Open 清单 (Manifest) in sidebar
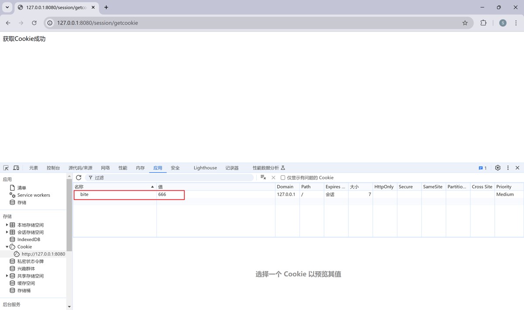This screenshot has height=310, width=524. [21, 188]
